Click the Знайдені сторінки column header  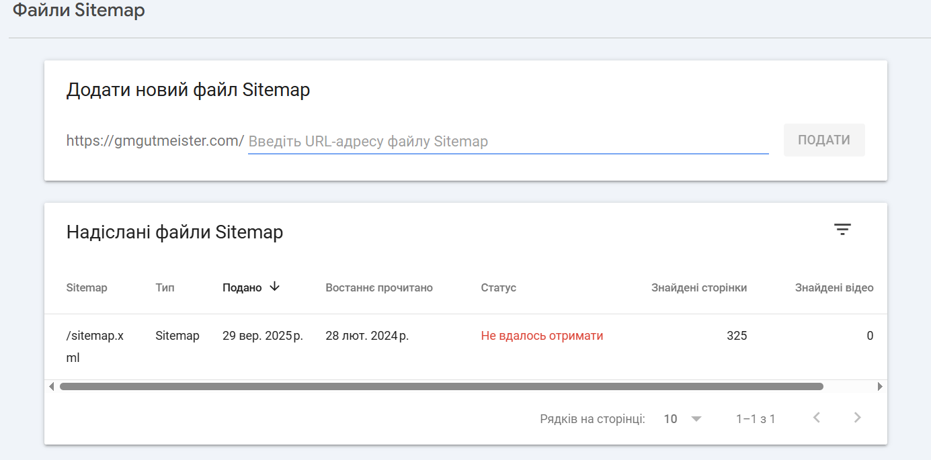pyautogui.click(x=699, y=288)
